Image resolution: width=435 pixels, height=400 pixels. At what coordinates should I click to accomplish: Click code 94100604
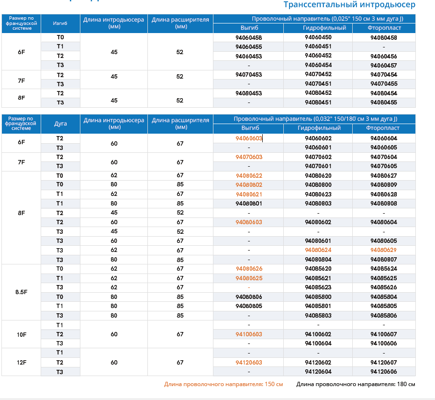[x=318, y=343]
